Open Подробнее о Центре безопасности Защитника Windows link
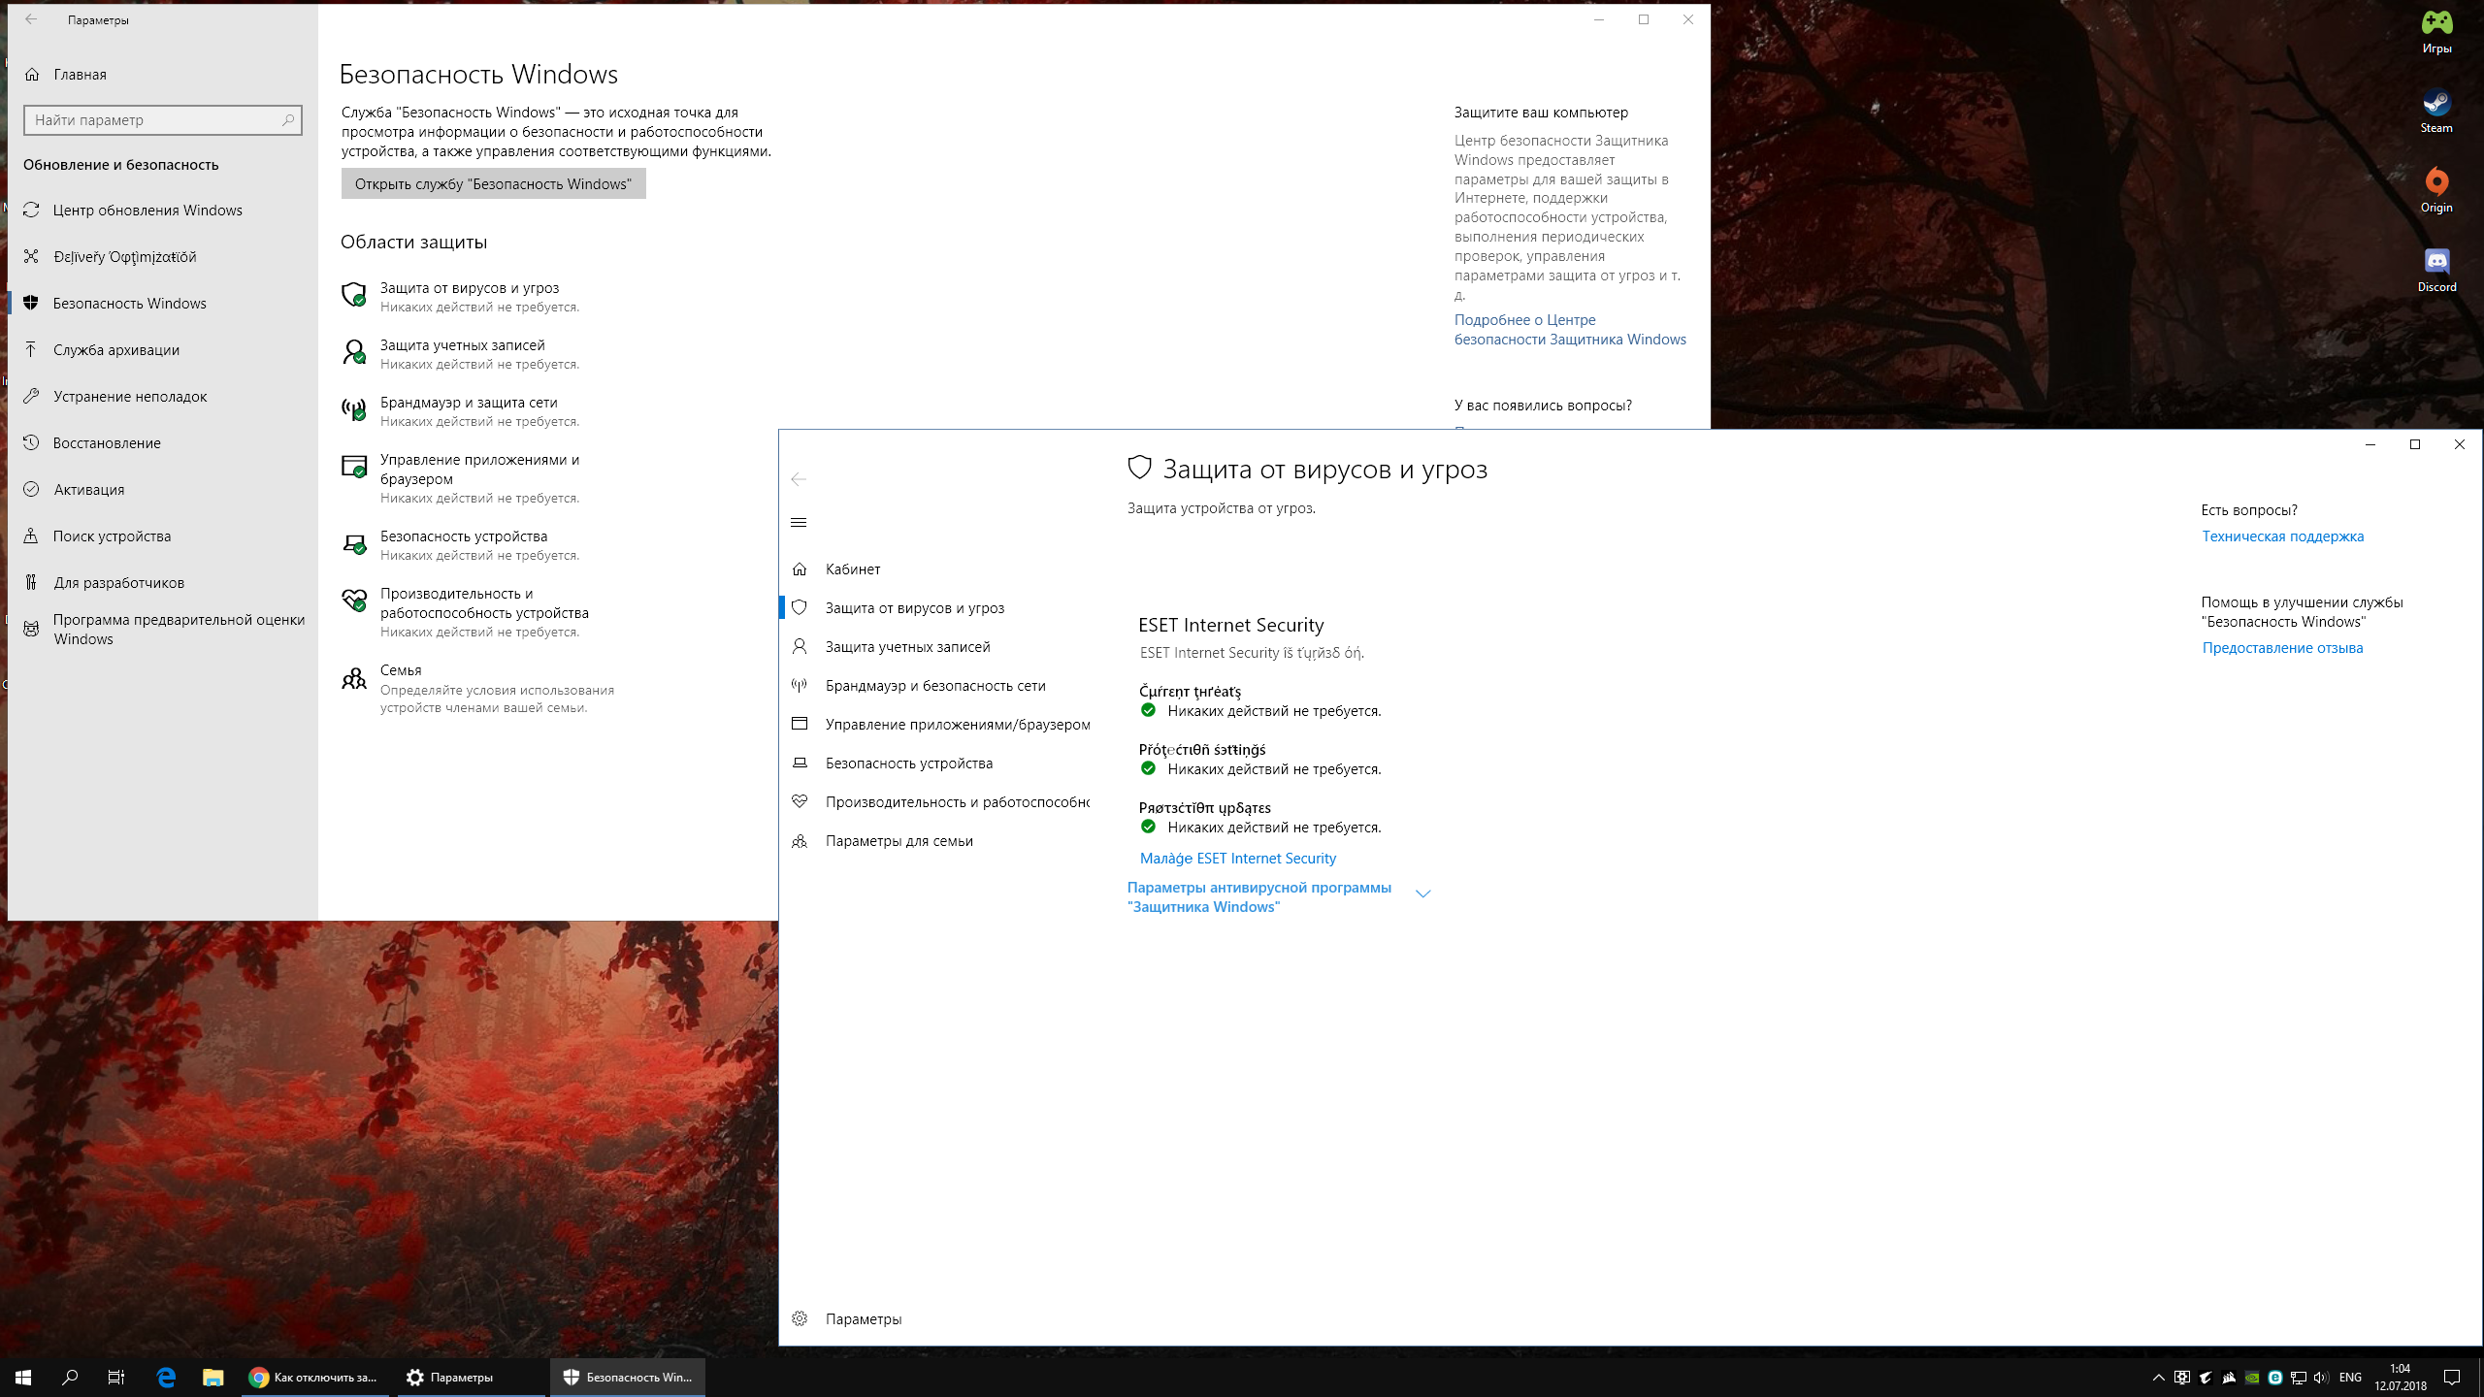 (x=1570, y=330)
